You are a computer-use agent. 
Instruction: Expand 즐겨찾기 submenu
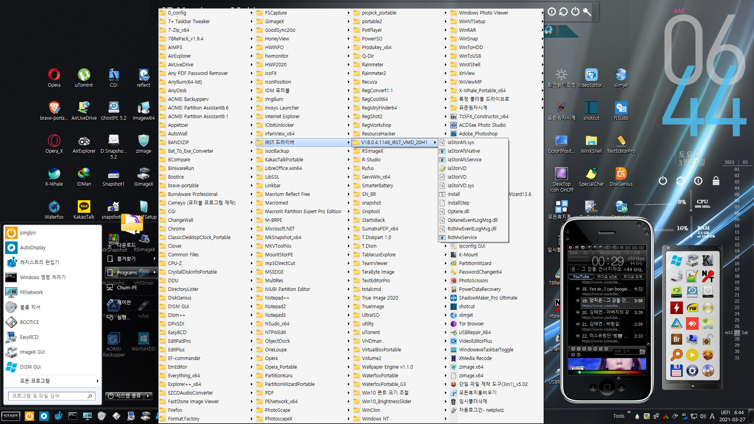pyautogui.click(x=131, y=259)
